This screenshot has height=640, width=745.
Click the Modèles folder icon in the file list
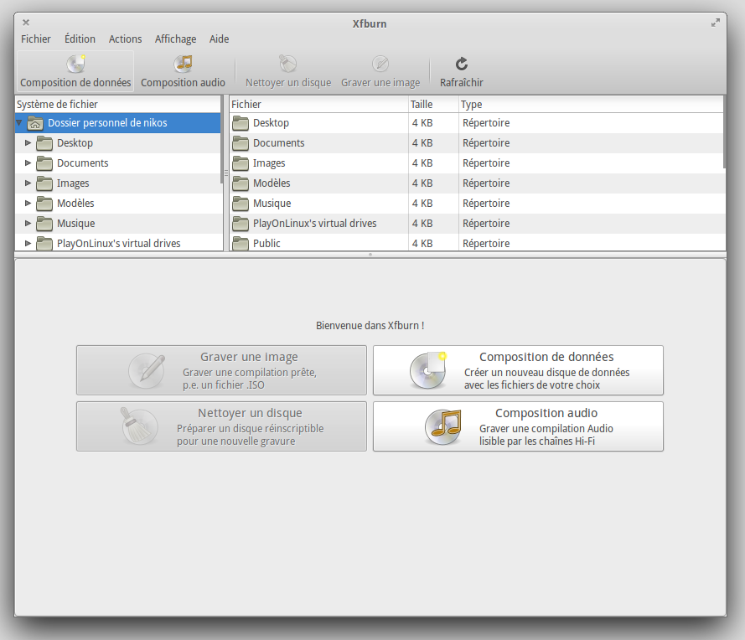pos(241,183)
